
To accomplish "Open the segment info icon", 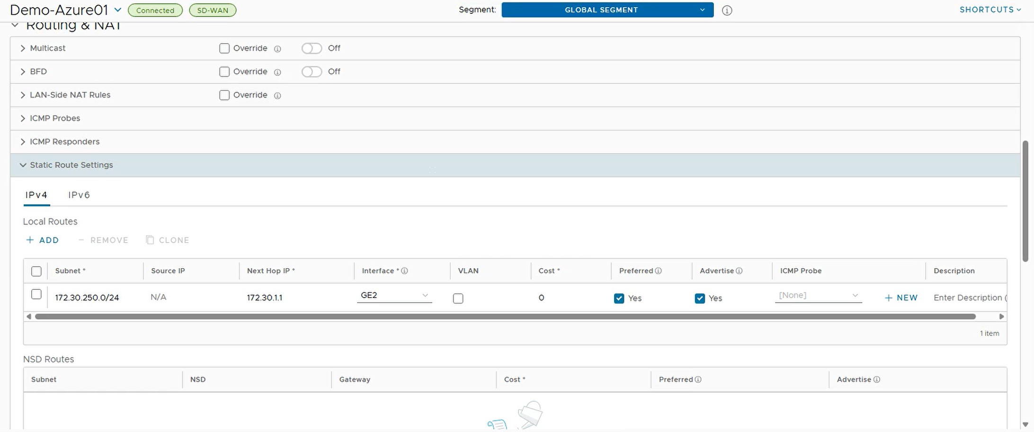I will click(x=727, y=10).
